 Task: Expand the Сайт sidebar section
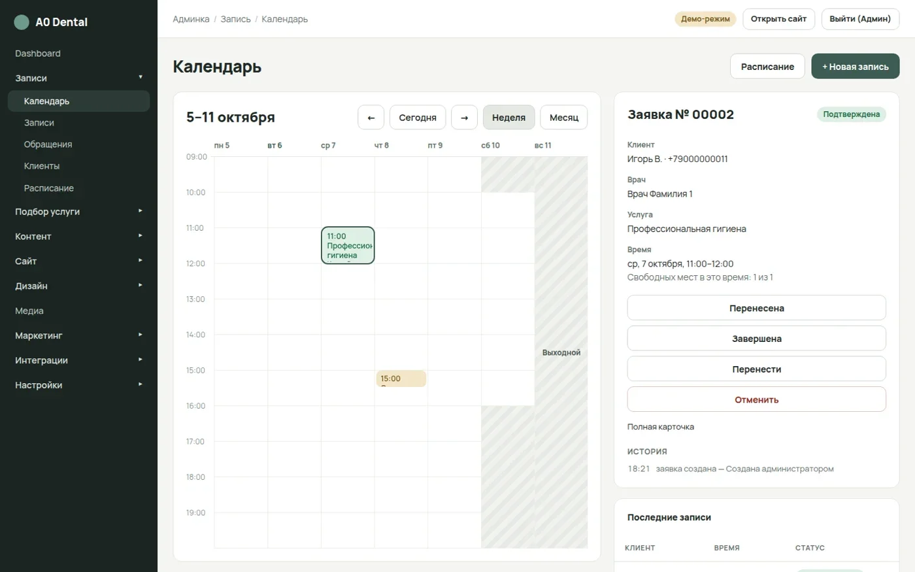[x=78, y=261]
